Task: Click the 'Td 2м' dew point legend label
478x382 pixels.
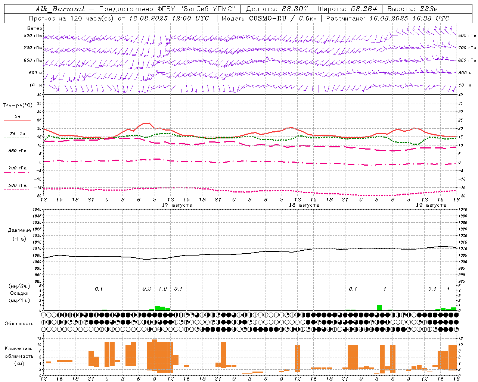Action: (17, 134)
